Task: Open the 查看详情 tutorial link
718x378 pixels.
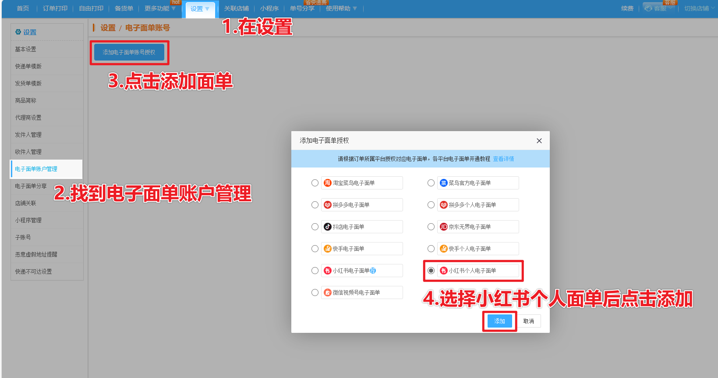Action: [x=503, y=159]
